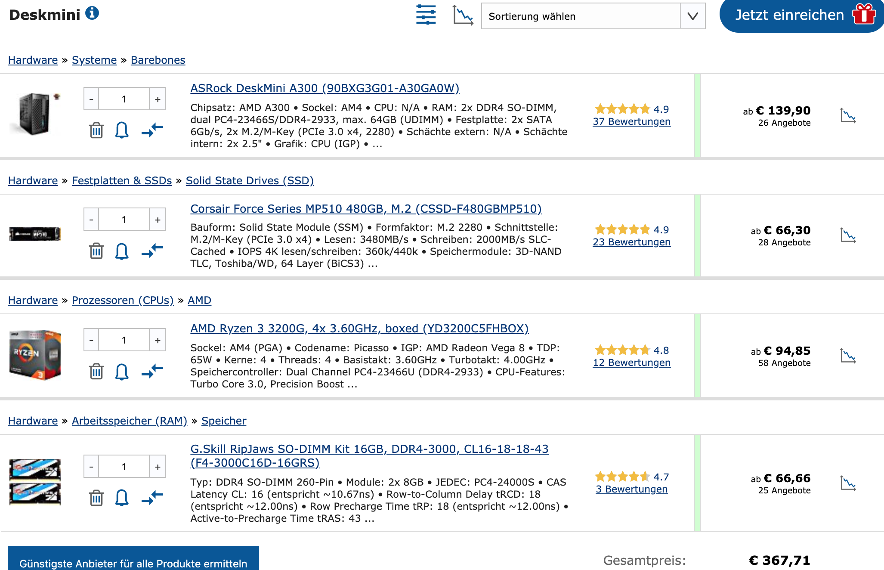The width and height of the screenshot is (884, 570).
Task: Open the 37 Bewertungen reviews link
Action: [631, 122]
